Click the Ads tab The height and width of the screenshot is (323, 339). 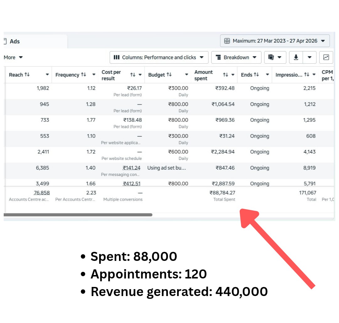click(14, 41)
